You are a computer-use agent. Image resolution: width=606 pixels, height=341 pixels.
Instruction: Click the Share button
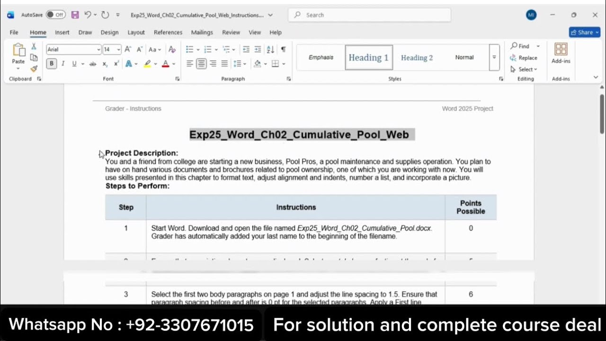coord(585,32)
